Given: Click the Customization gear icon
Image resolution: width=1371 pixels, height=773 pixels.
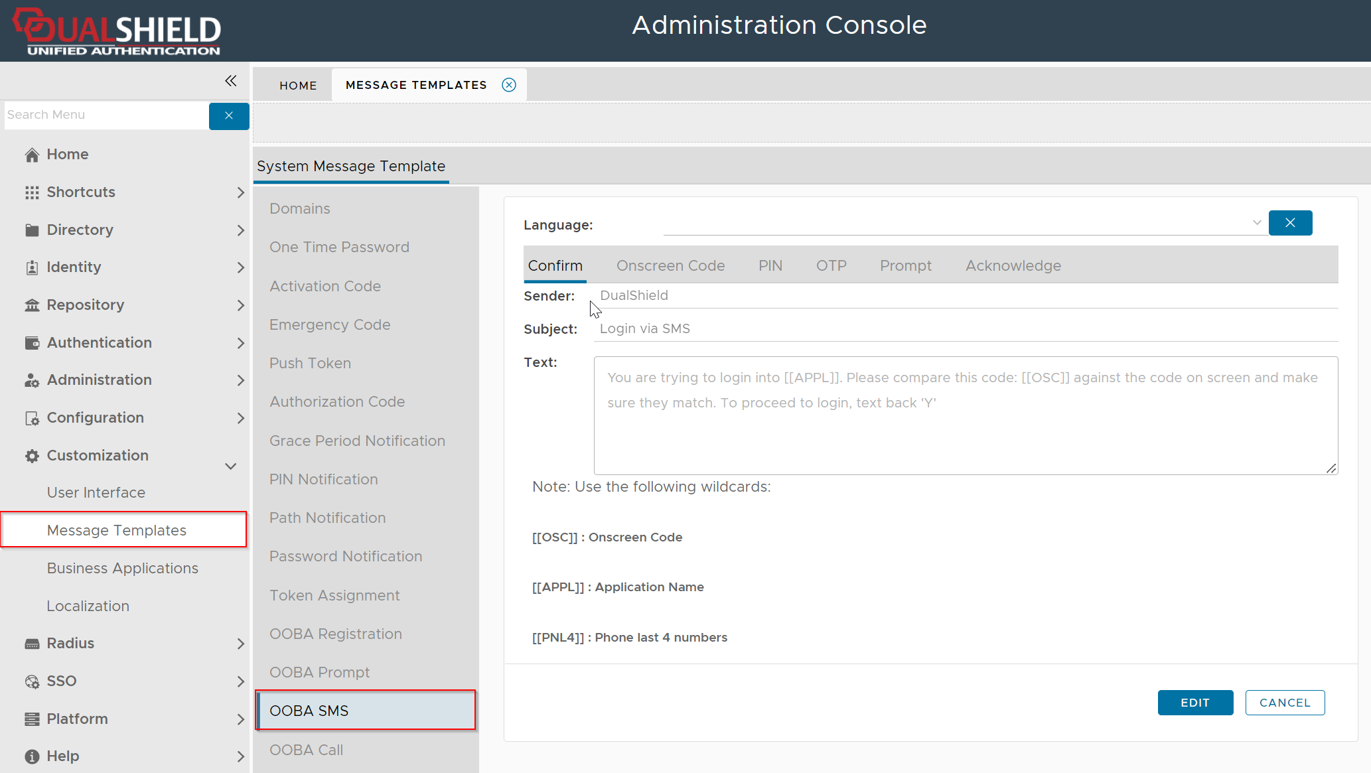Looking at the screenshot, I should click(32, 456).
